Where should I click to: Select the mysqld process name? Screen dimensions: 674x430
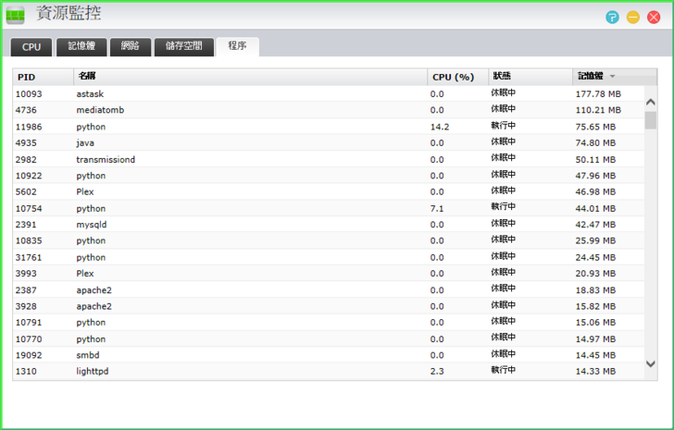pos(91,225)
